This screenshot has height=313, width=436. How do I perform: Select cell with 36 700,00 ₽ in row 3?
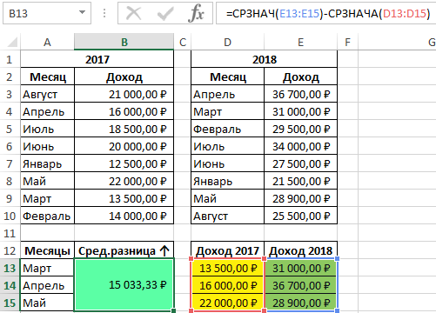301,94
